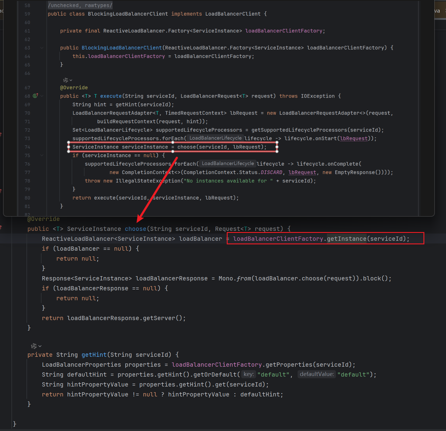
Task: Click the choose method name in its declaration
Action: pyautogui.click(x=135, y=229)
